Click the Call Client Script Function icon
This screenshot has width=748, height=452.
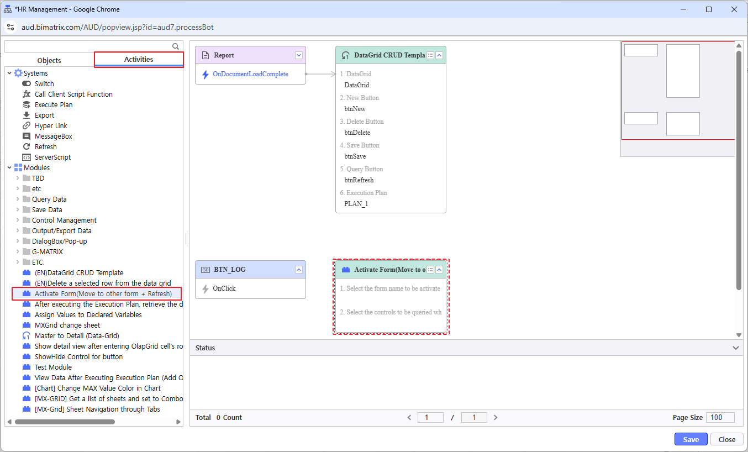(27, 94)
